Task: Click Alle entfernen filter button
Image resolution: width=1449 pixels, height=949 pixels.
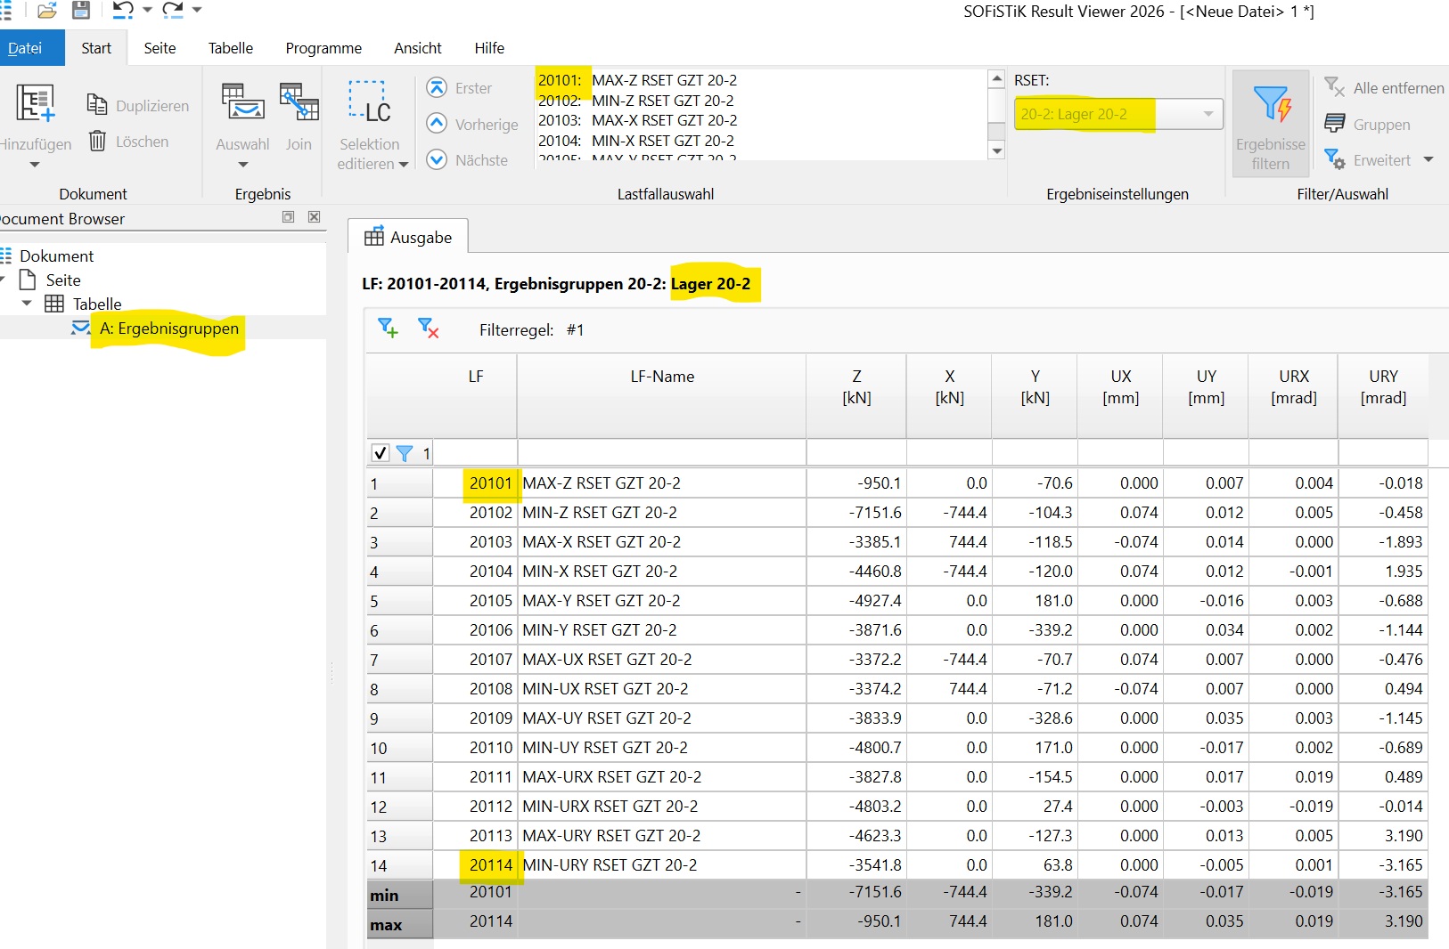Action: click(1384, 88)
